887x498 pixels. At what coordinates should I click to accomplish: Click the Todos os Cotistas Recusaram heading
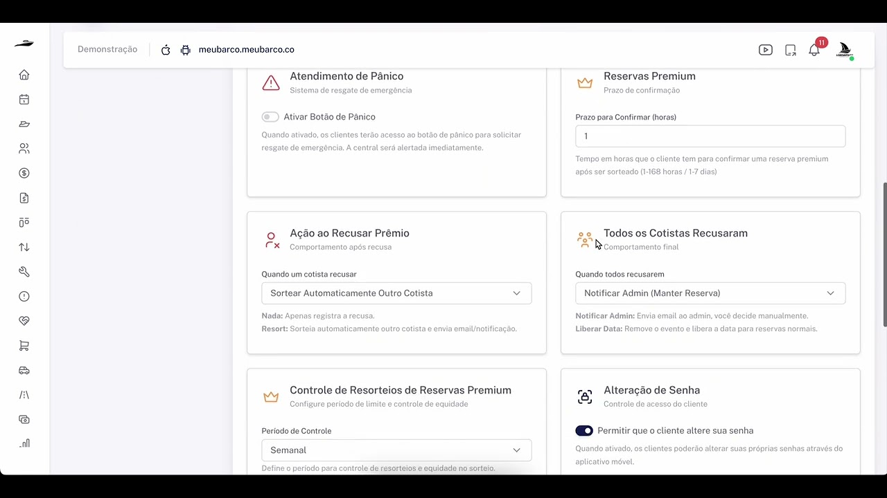coord(676,233)
